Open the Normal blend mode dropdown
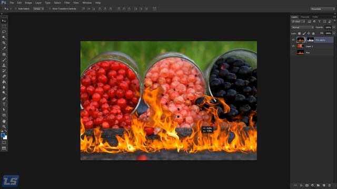337x189 pixels. pyautogui.click(x=302, y=27)
